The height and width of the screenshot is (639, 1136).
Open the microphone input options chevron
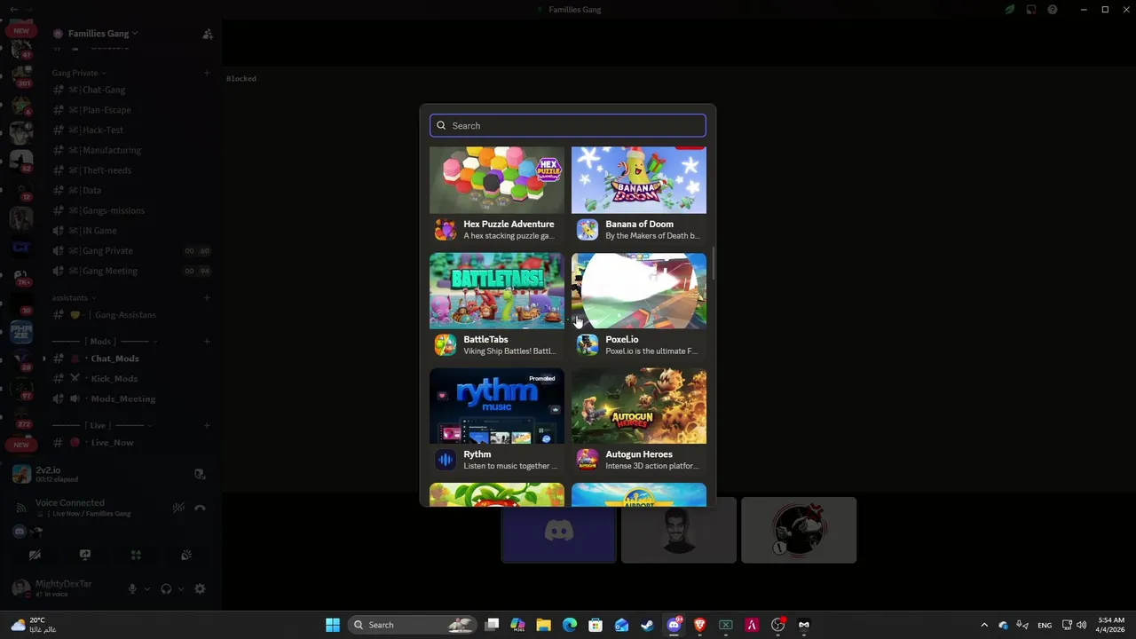coord(147,588)
